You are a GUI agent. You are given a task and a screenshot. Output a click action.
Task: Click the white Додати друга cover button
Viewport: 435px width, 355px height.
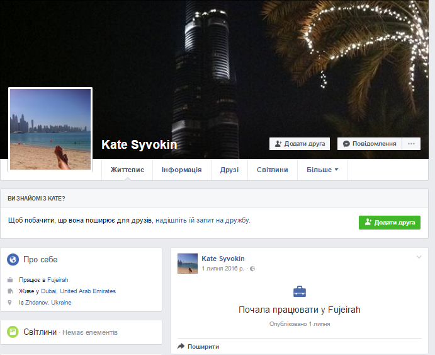(300, 144)
